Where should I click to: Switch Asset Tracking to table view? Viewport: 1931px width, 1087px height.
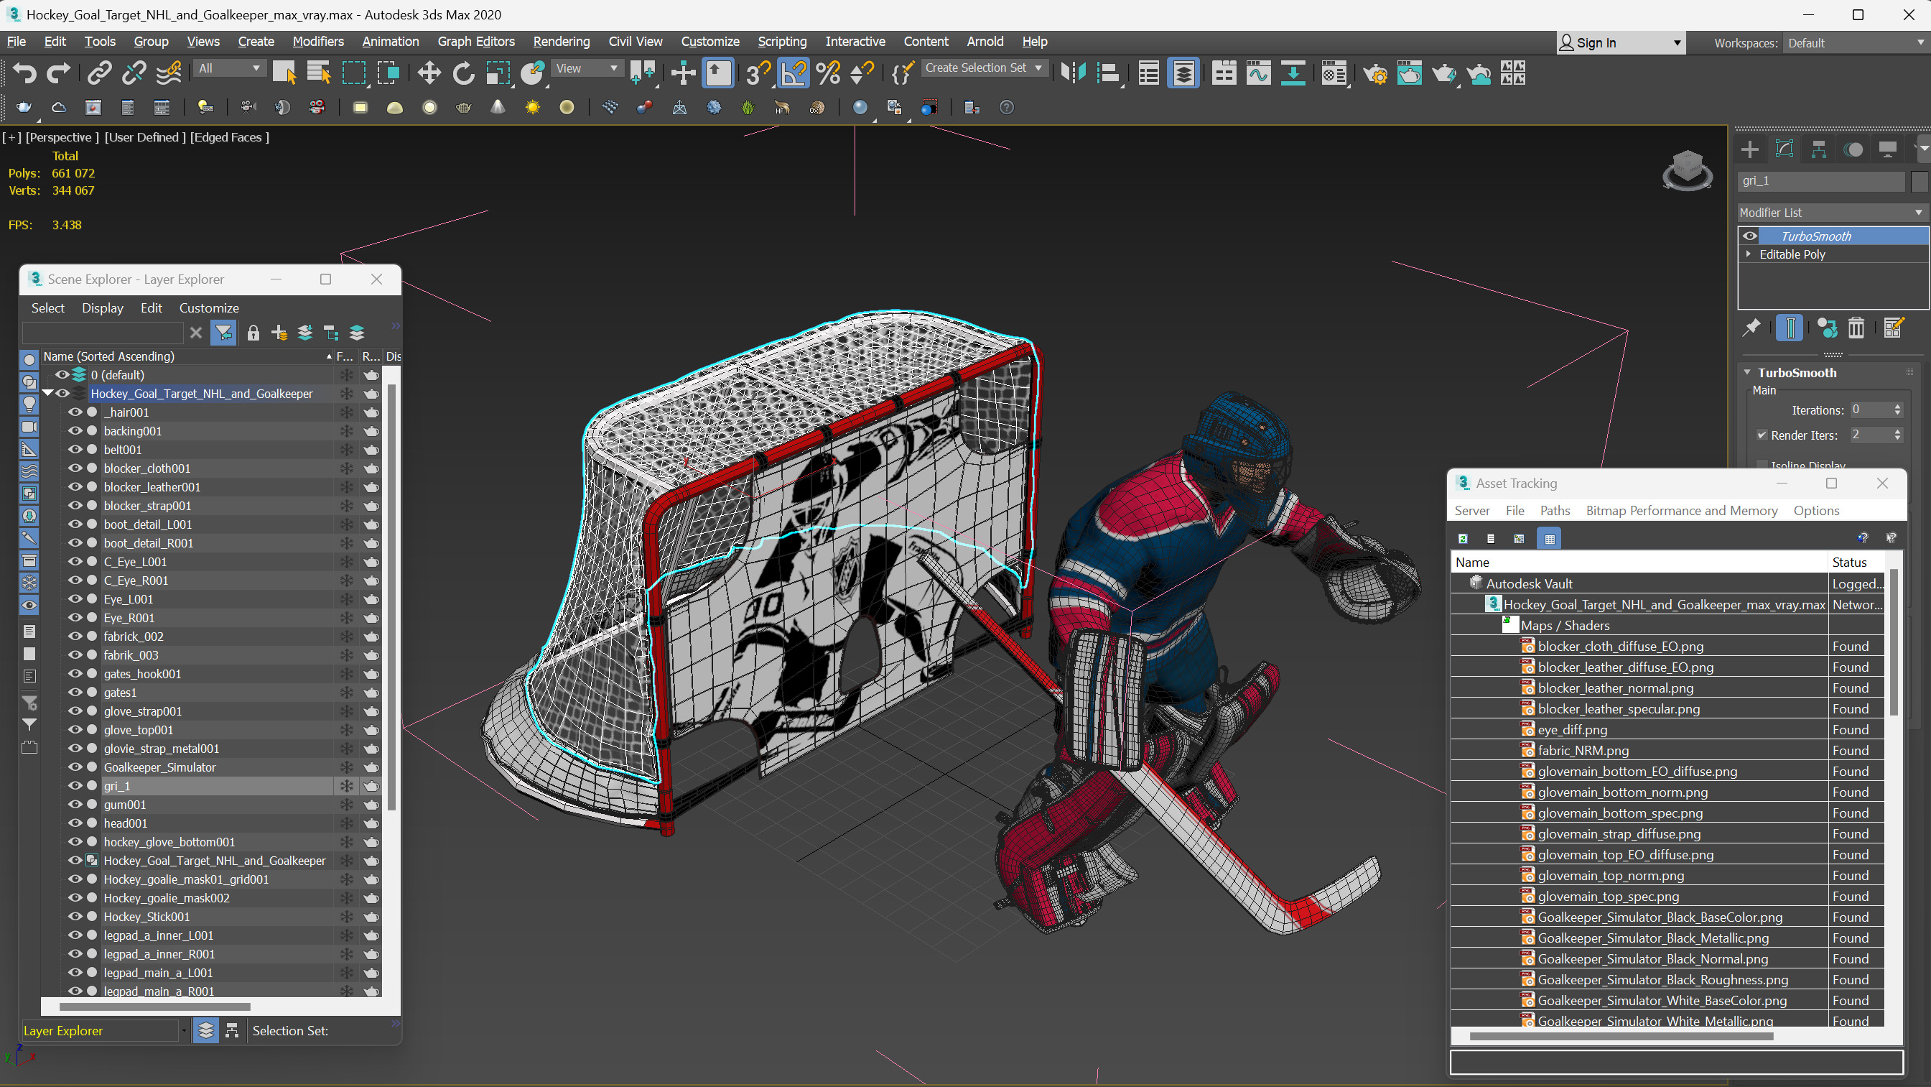coord(1550,538)
